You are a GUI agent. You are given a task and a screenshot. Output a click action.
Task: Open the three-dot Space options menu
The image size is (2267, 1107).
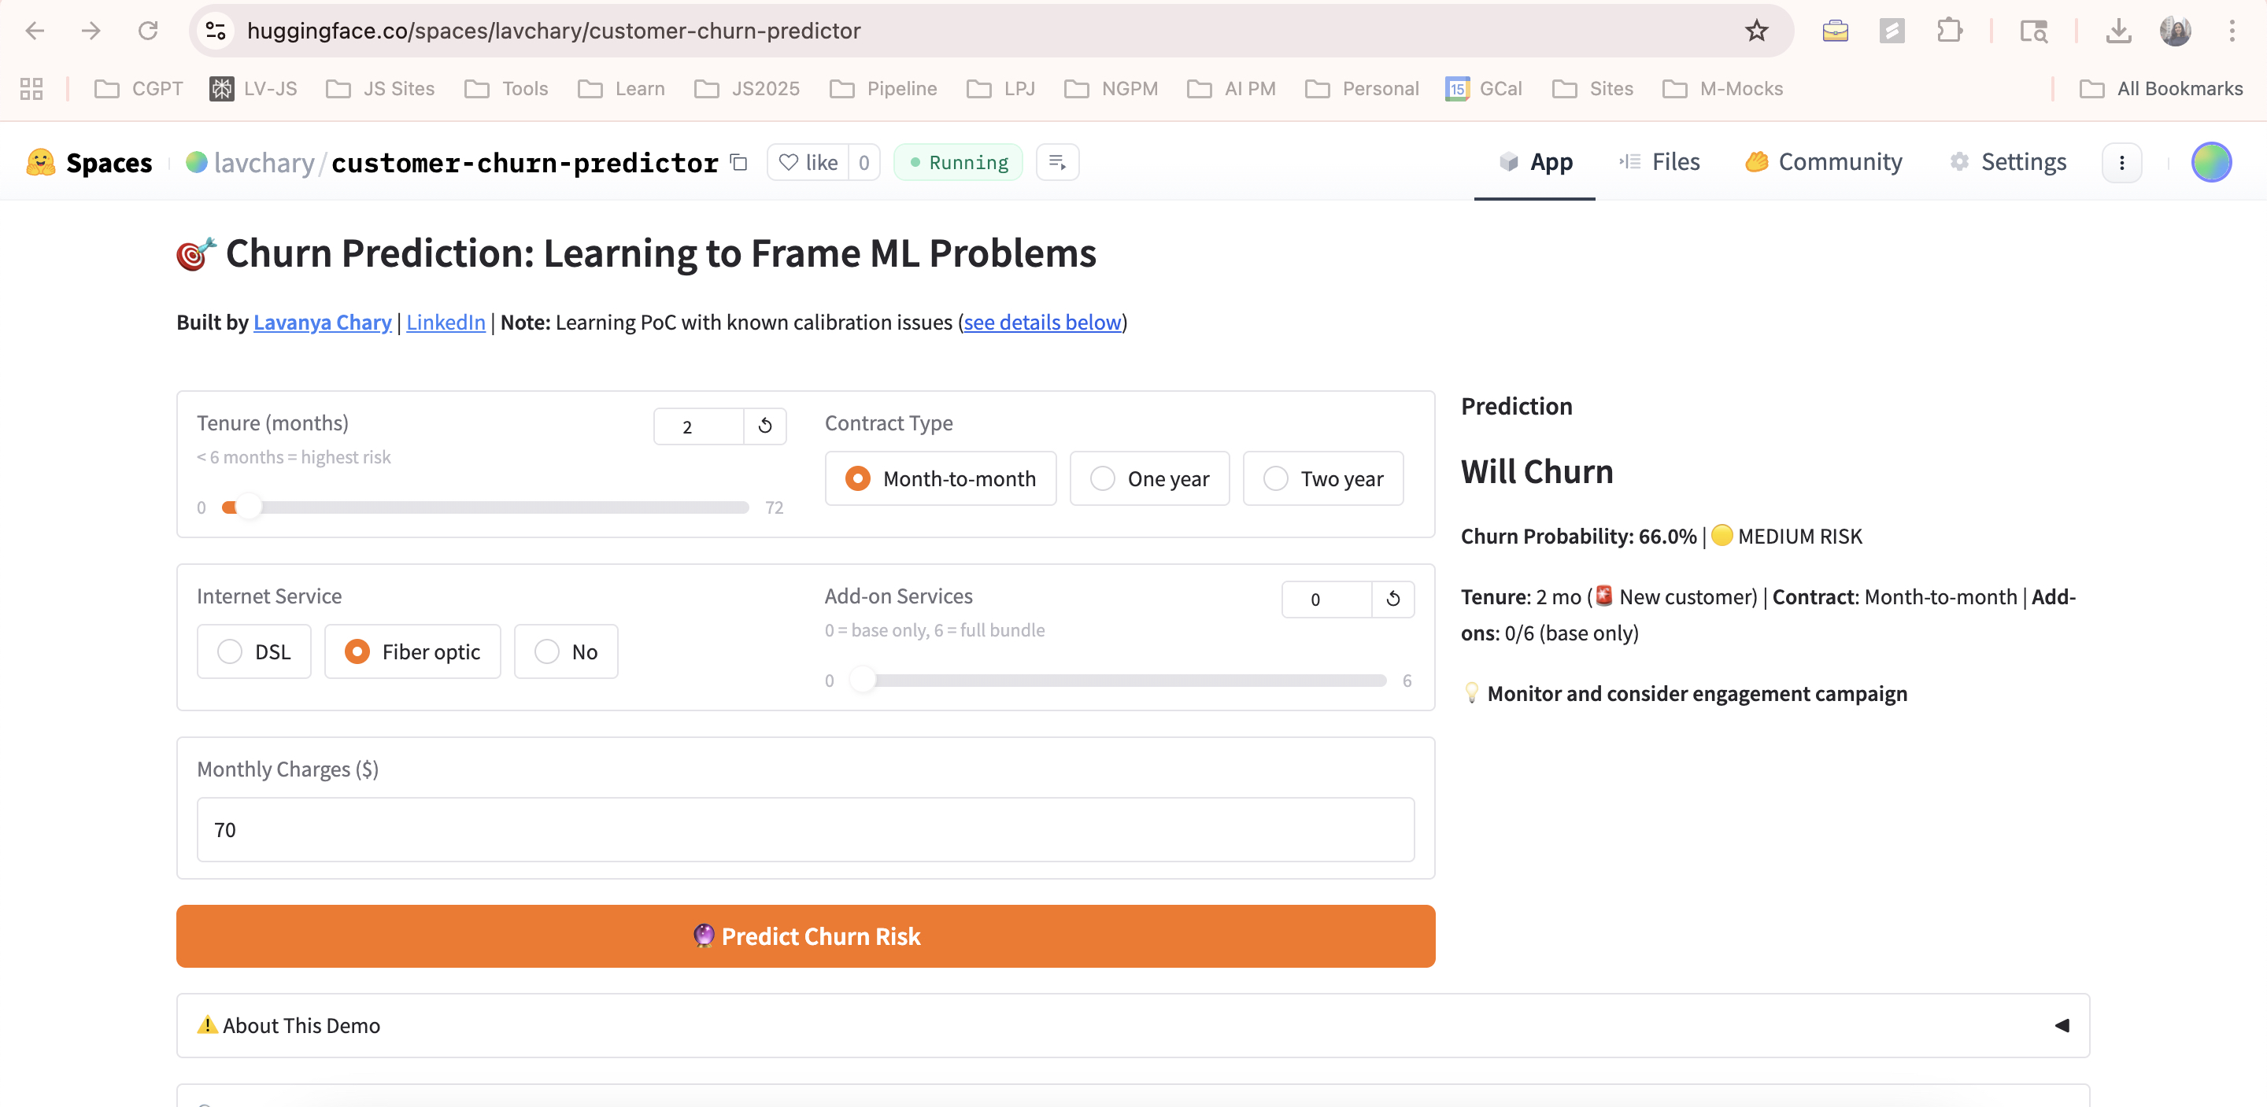click(2122, 162)
